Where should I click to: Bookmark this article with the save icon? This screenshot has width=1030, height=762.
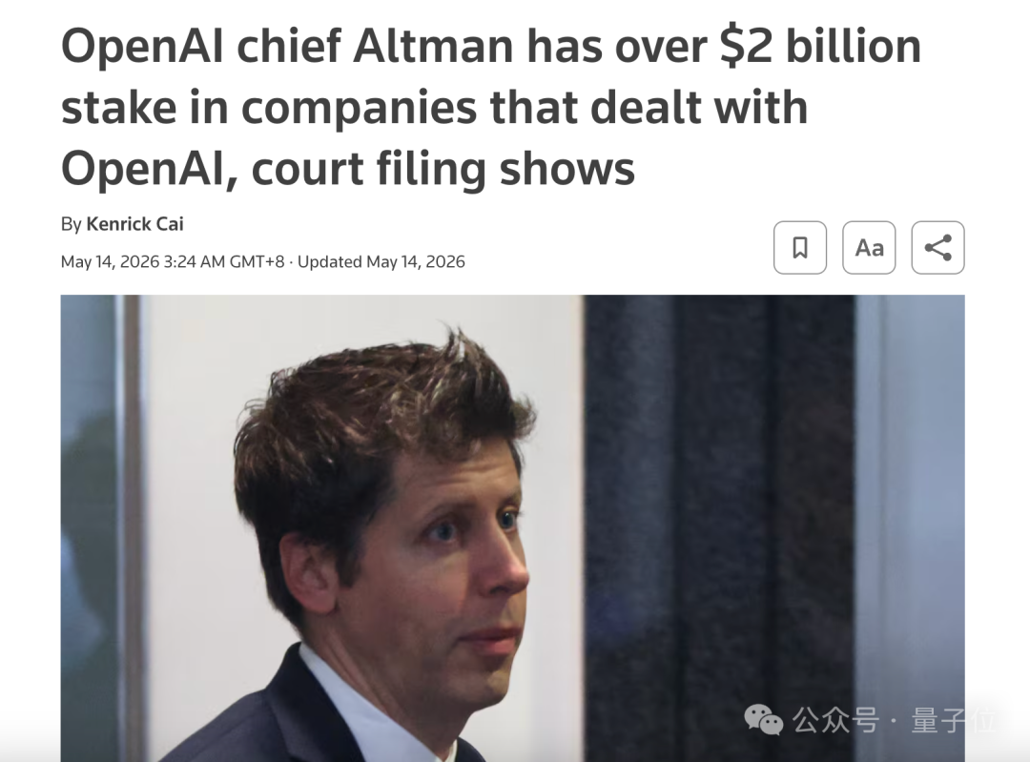[x=799, y=248]
